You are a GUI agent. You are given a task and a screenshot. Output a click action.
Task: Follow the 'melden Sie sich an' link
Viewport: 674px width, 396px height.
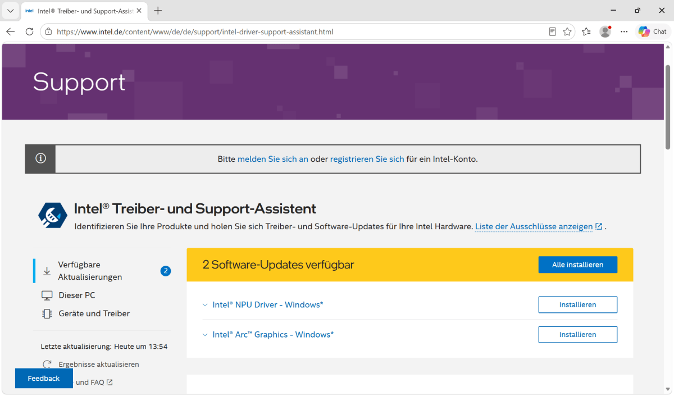click(273, 159)
